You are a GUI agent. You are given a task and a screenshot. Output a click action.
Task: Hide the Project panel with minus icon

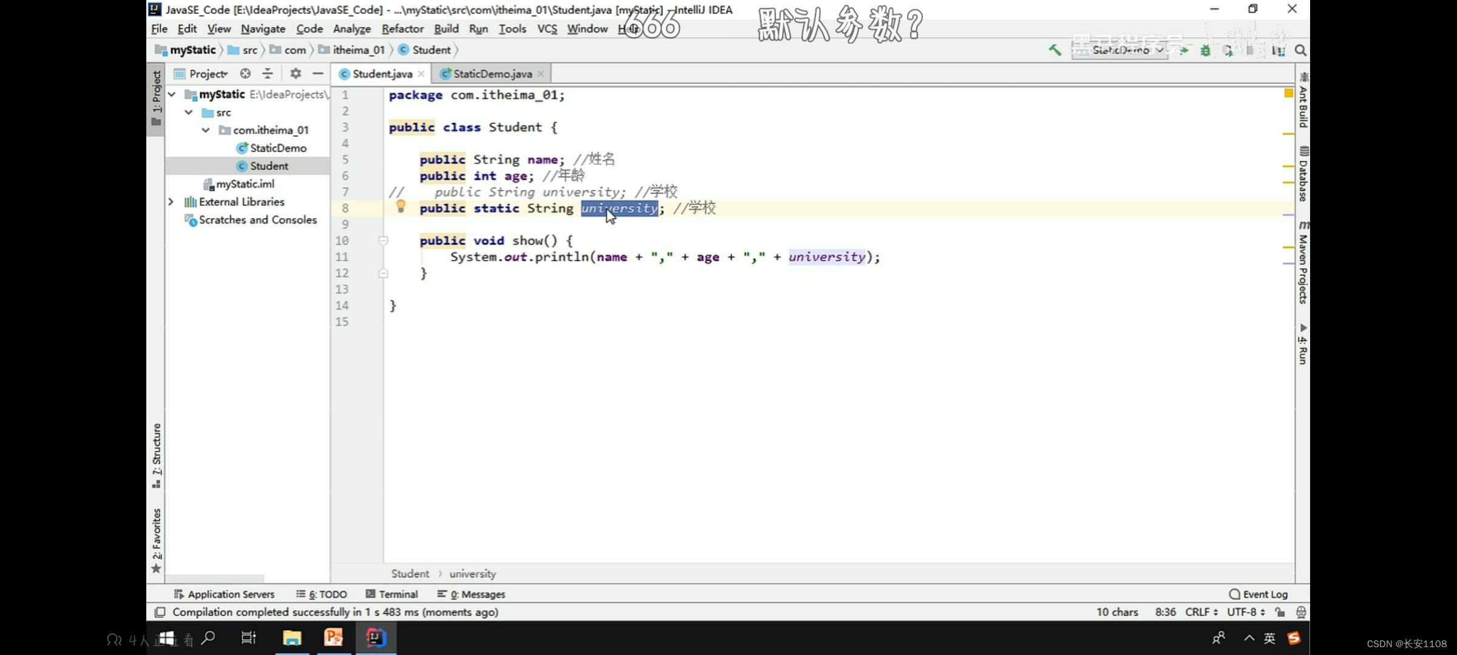318,73
